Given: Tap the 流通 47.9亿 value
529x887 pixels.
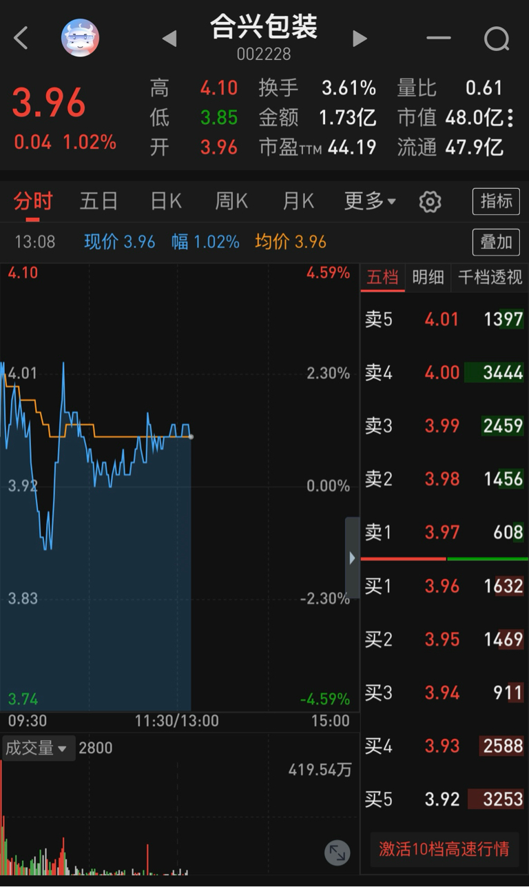Looking at the screenshot, I should (475, 147).
